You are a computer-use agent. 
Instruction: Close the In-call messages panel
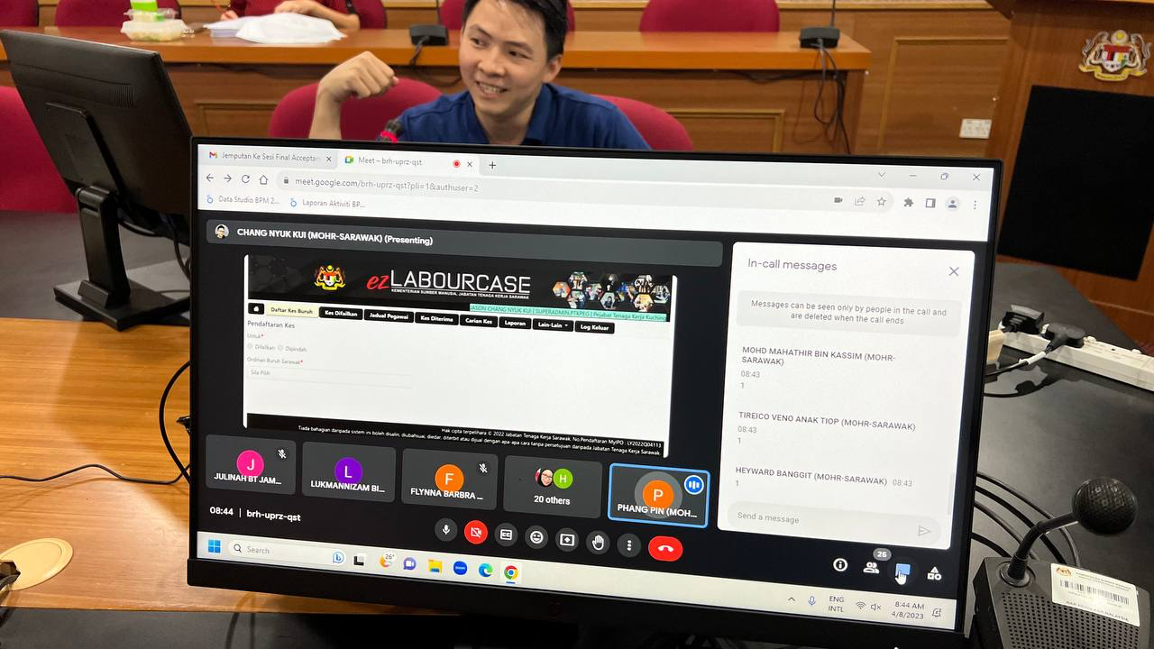953,271
